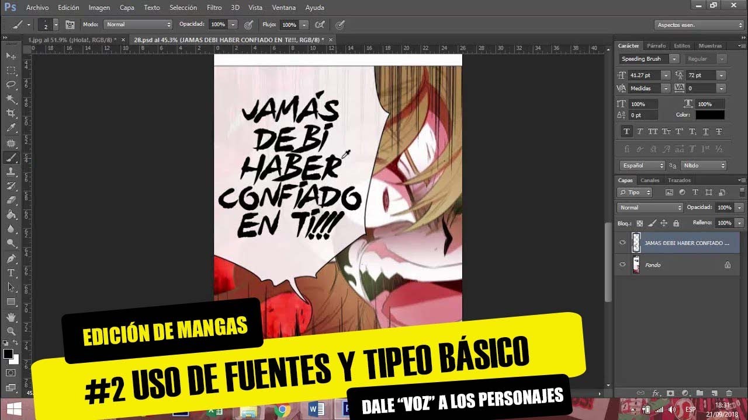Select the Path Selection tool
The image size is (748, 420).
point(11,288)
